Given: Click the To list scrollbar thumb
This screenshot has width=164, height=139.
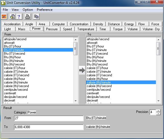Looking at the screenshot, I should click(158, 49).
